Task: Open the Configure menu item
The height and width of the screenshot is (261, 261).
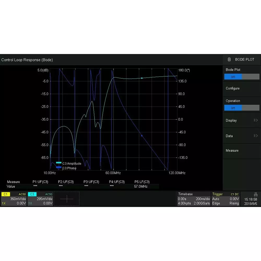Action: coord(242,88)
